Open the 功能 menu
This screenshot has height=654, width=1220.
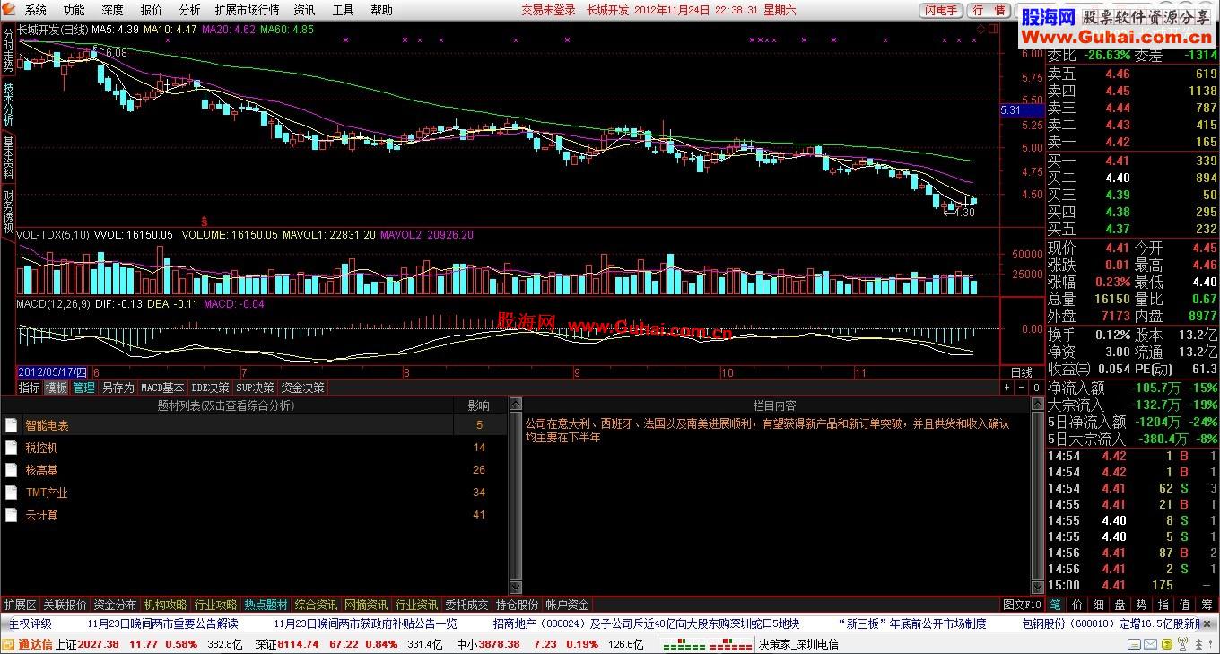click(74, 10)
